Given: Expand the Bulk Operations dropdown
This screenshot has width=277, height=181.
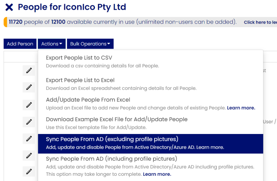Looking at the screenshot, I should [x=90, y=44].
